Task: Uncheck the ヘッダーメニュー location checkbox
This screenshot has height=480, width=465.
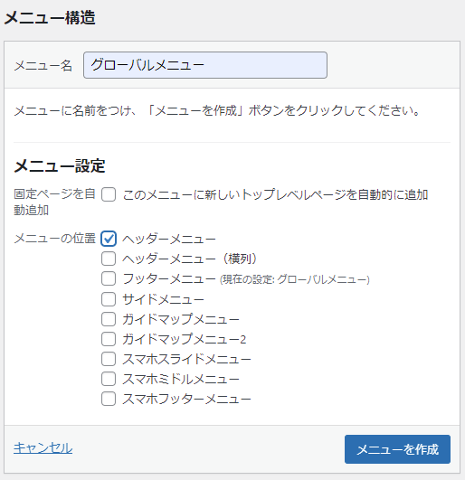Action: coord(109,239)
